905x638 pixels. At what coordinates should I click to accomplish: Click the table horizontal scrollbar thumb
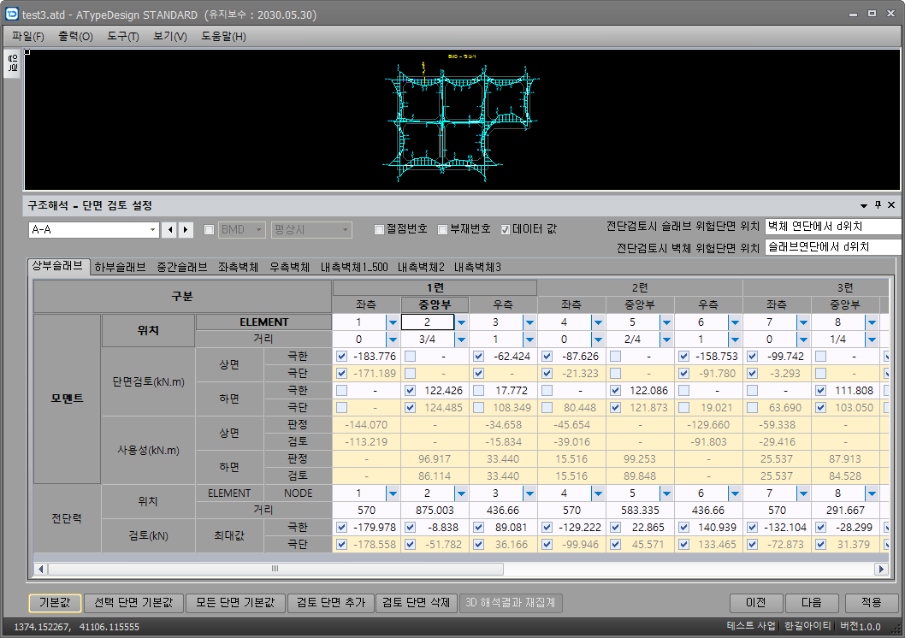tap(275, 569)
